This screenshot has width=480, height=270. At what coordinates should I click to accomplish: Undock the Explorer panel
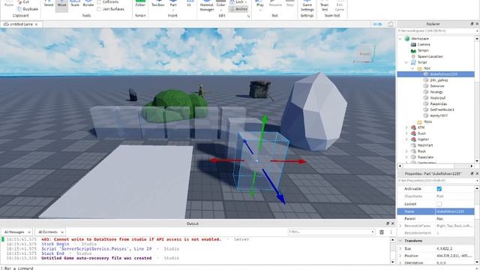point(472,24)
